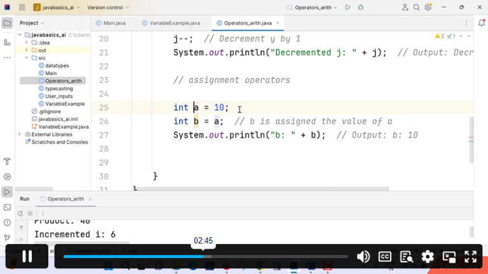Open Search Everywhere magnifier icon
This screenshot has height=274, width=488.
tap(416, 7)
